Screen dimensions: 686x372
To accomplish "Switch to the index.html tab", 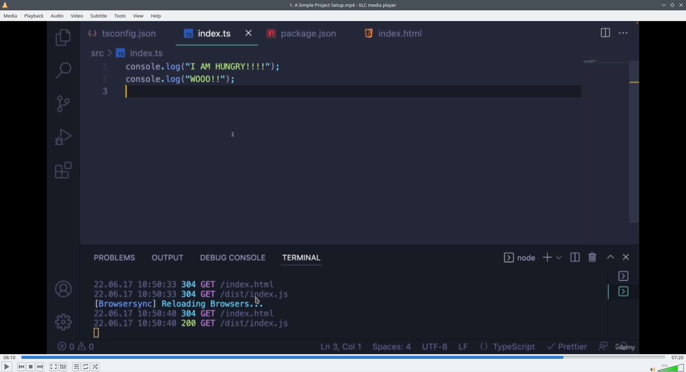I will click(393, 34).
